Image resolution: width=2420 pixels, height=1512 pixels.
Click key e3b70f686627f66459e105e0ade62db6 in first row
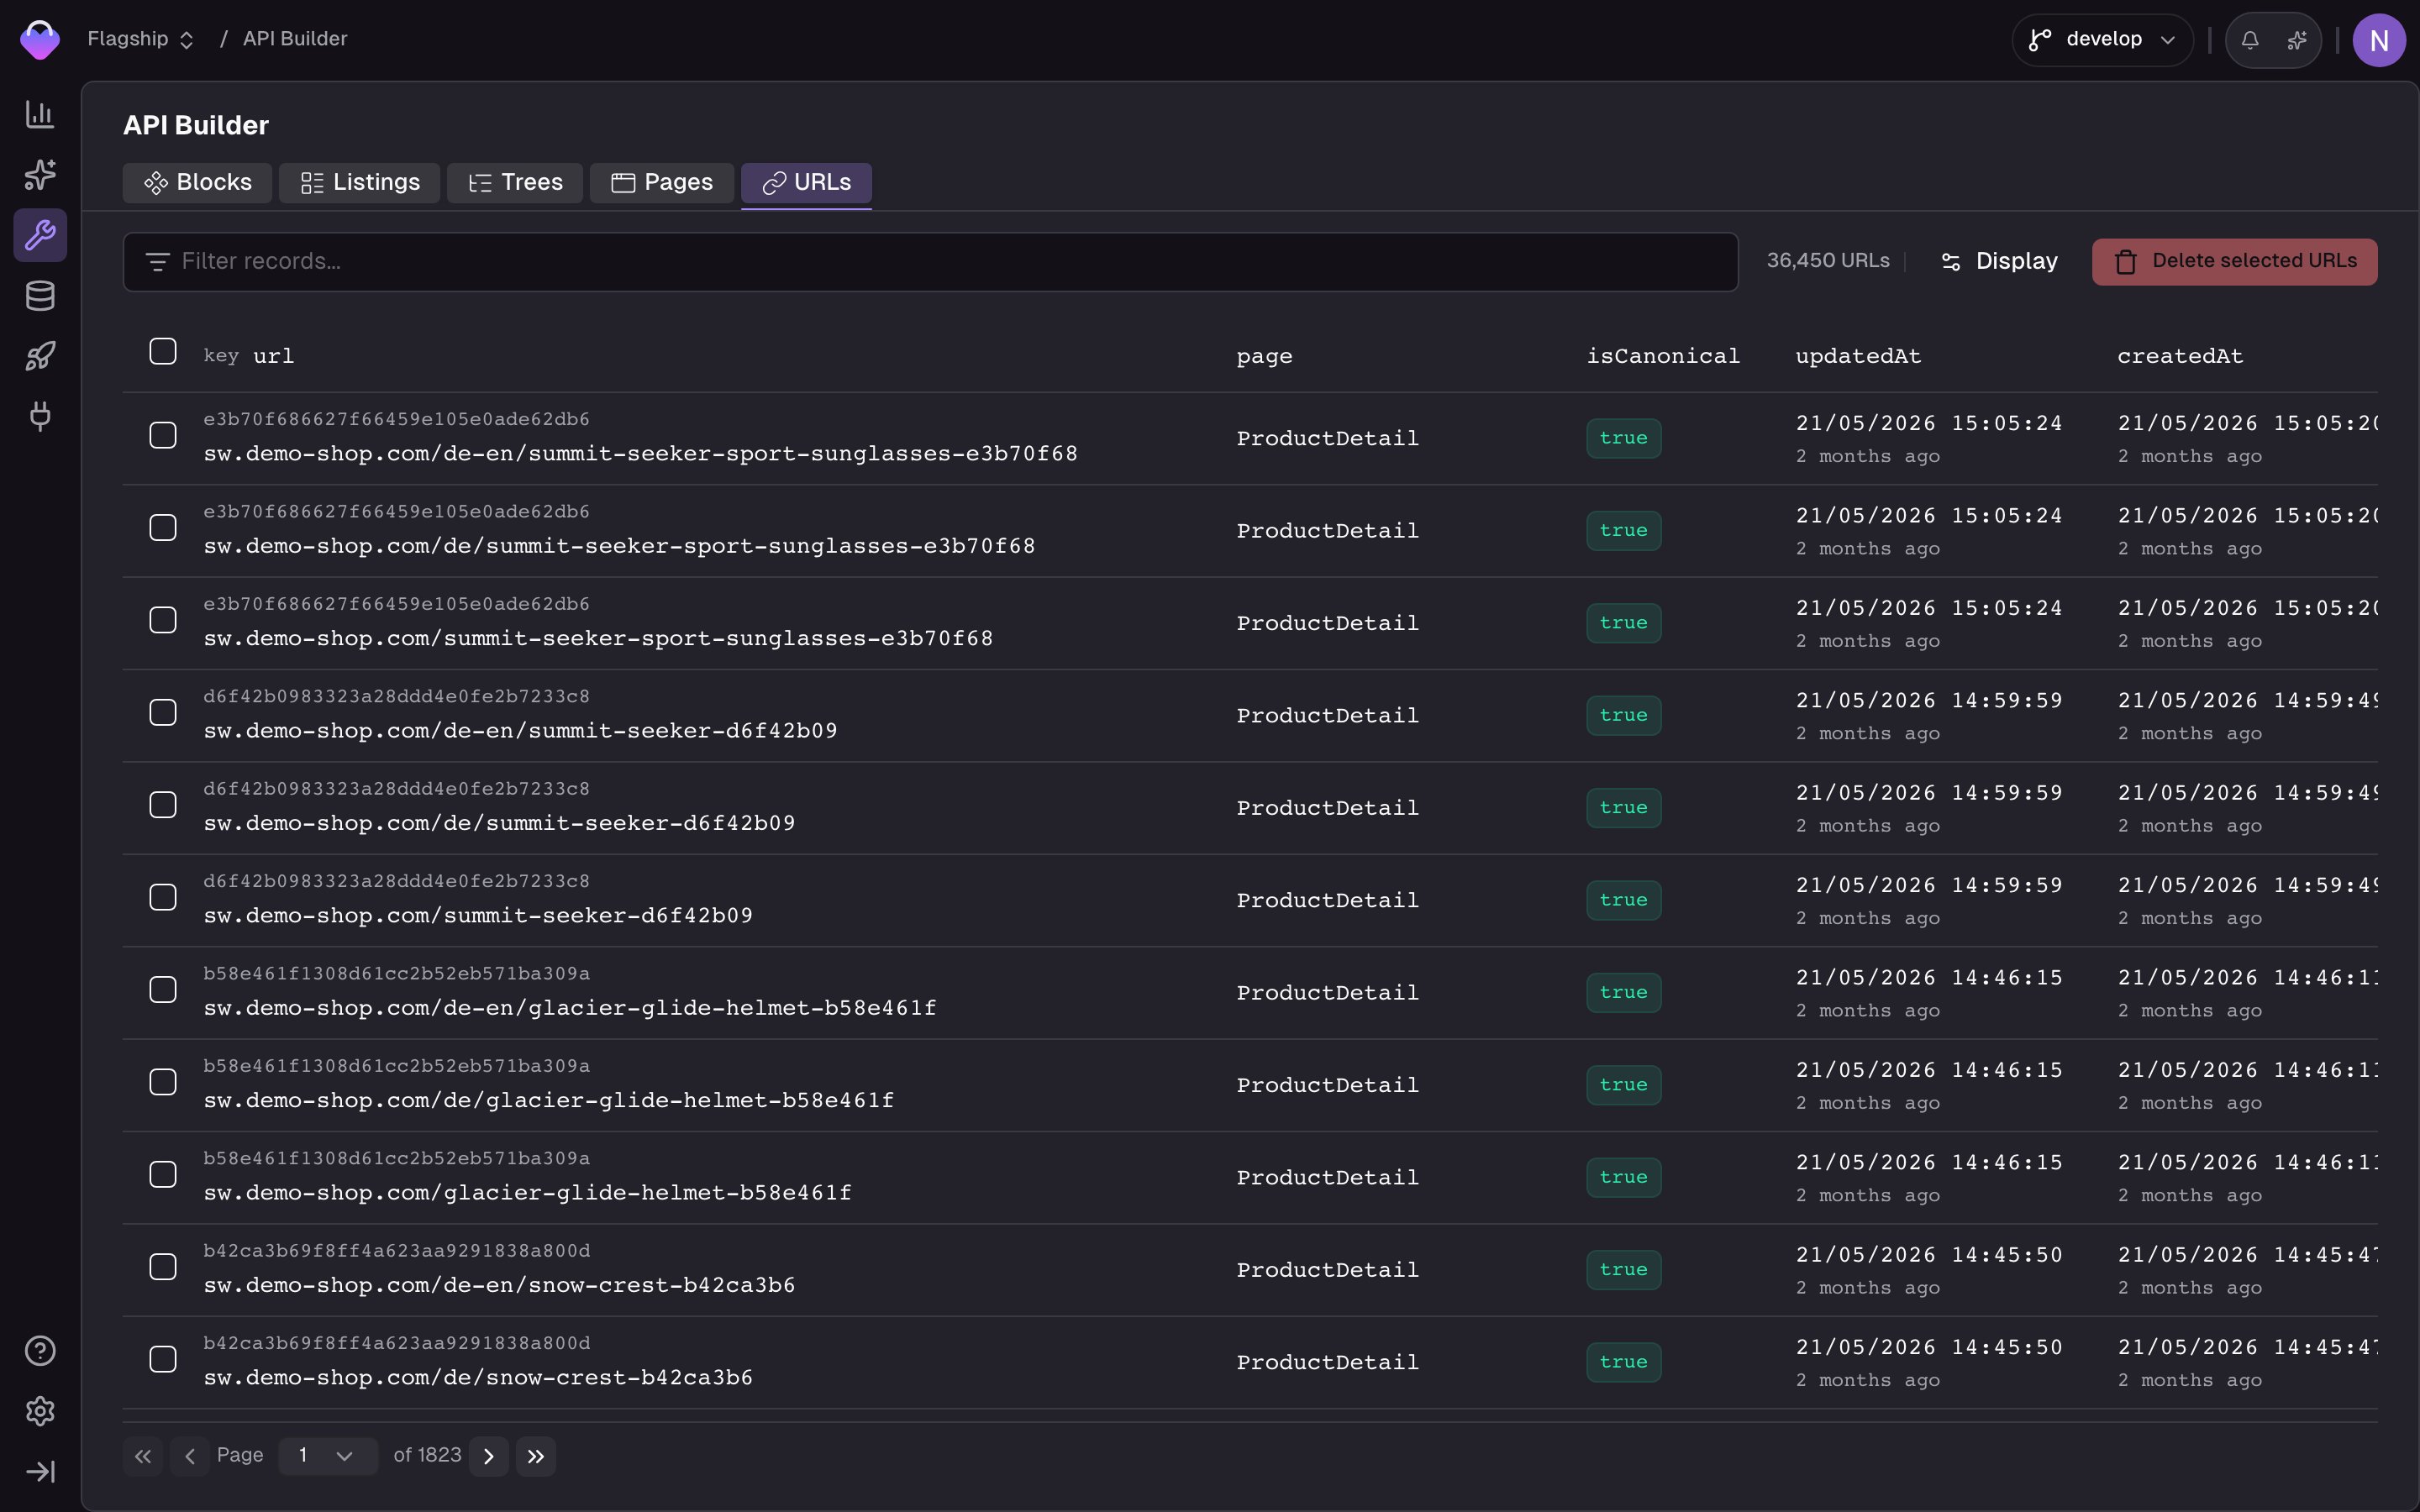[396, 419]
